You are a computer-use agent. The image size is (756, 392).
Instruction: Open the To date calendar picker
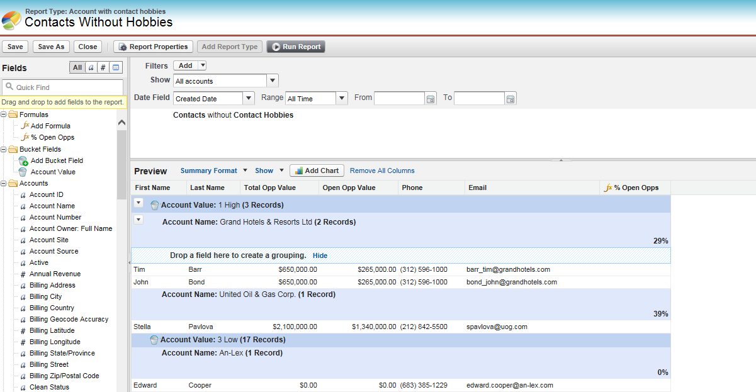click(x=511, y=99)
